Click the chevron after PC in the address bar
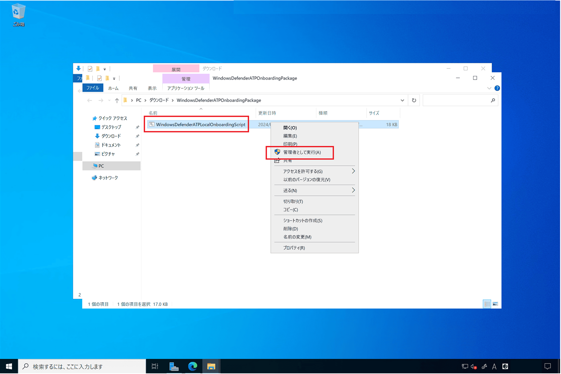 pos(145,100)
